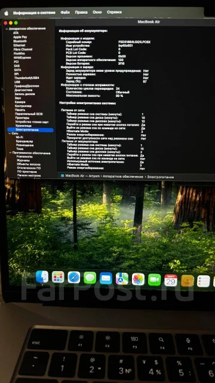Select Размещения under Сеть
The height and width of the screenshot is (383, 215).
coord(24,145)
